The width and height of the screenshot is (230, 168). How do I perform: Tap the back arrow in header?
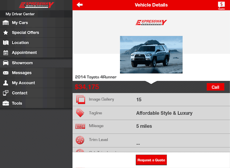(80, 5)
